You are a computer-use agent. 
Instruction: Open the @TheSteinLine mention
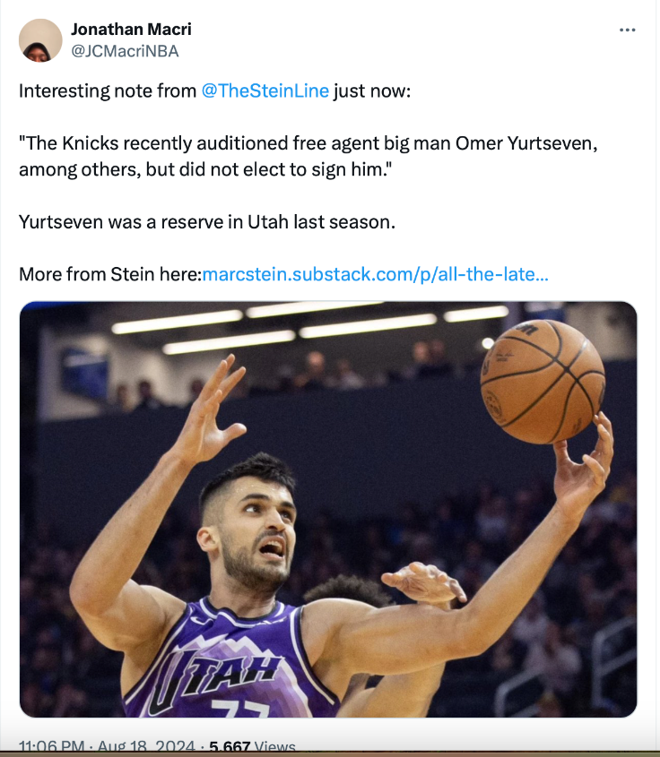265,91
